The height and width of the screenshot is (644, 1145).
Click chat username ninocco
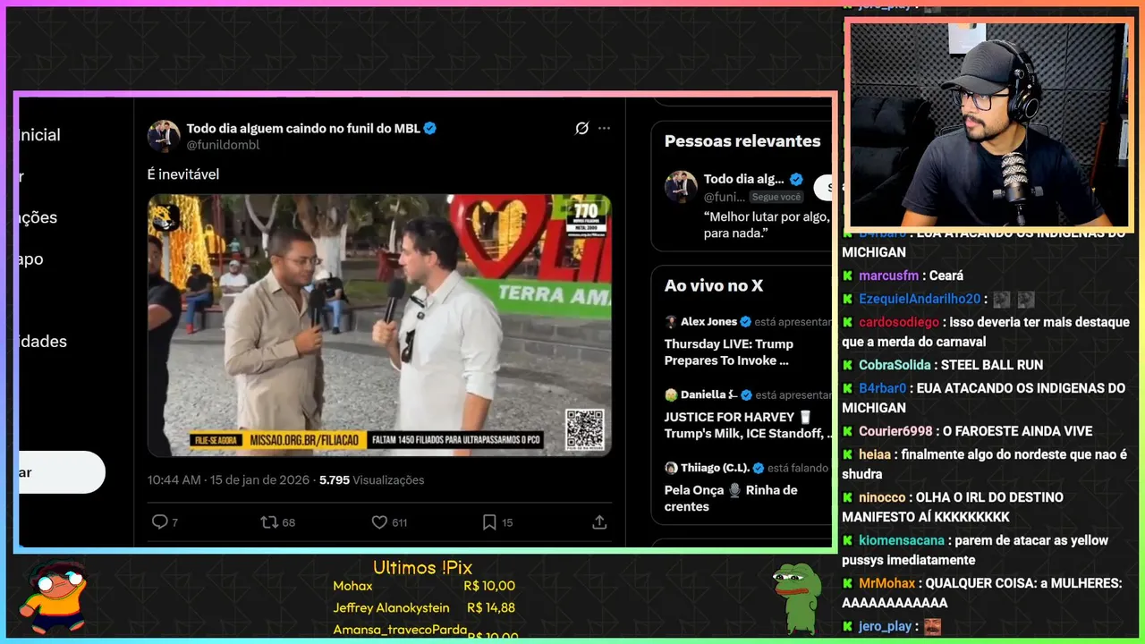point(882,497)
